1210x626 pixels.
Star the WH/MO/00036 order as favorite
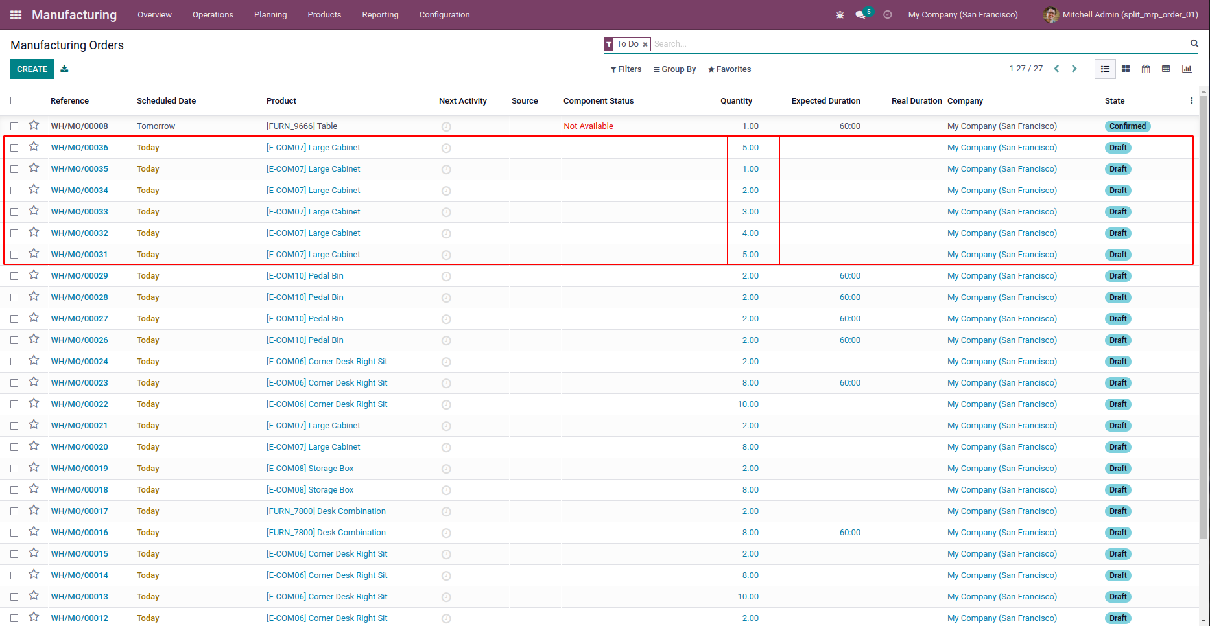click(34, 146)
